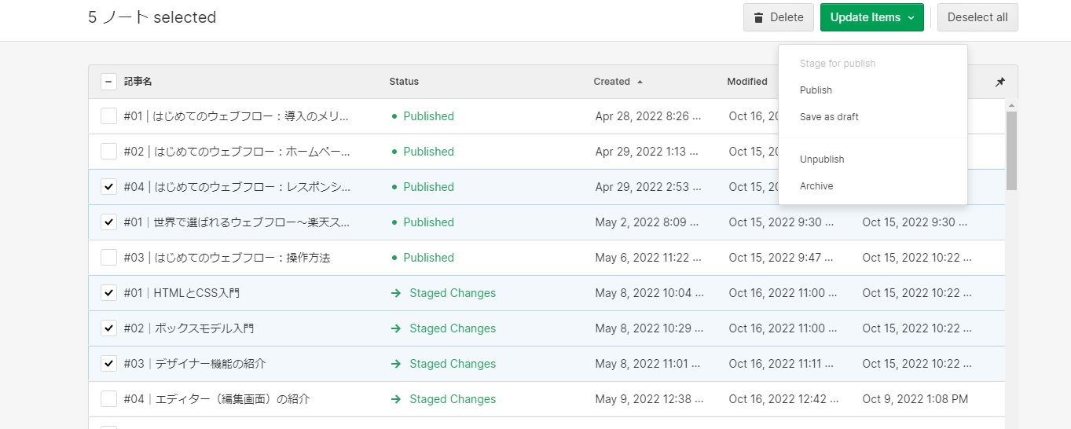
Task: Click the Created column sort arrow
Action: point(640,82)
